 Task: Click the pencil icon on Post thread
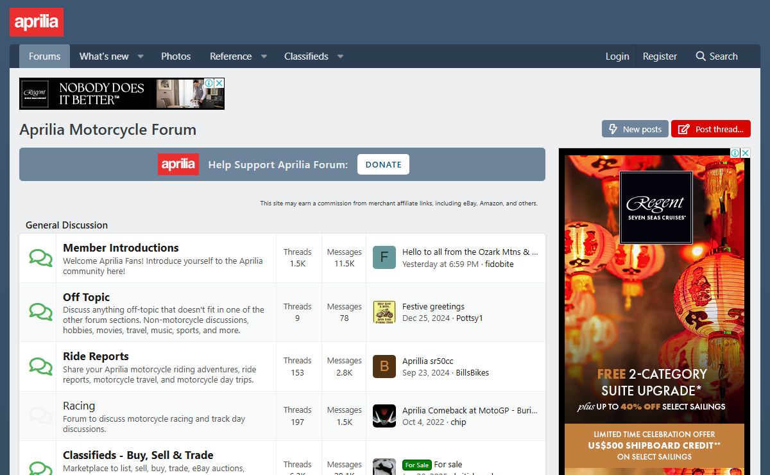tap(684, 129)
